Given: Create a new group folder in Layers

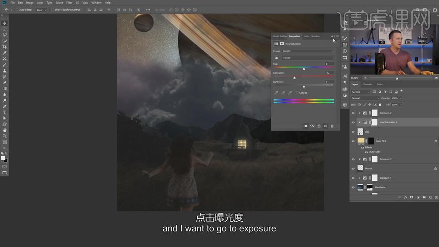Looking at the screenshot, I should (x=424, y=197).
